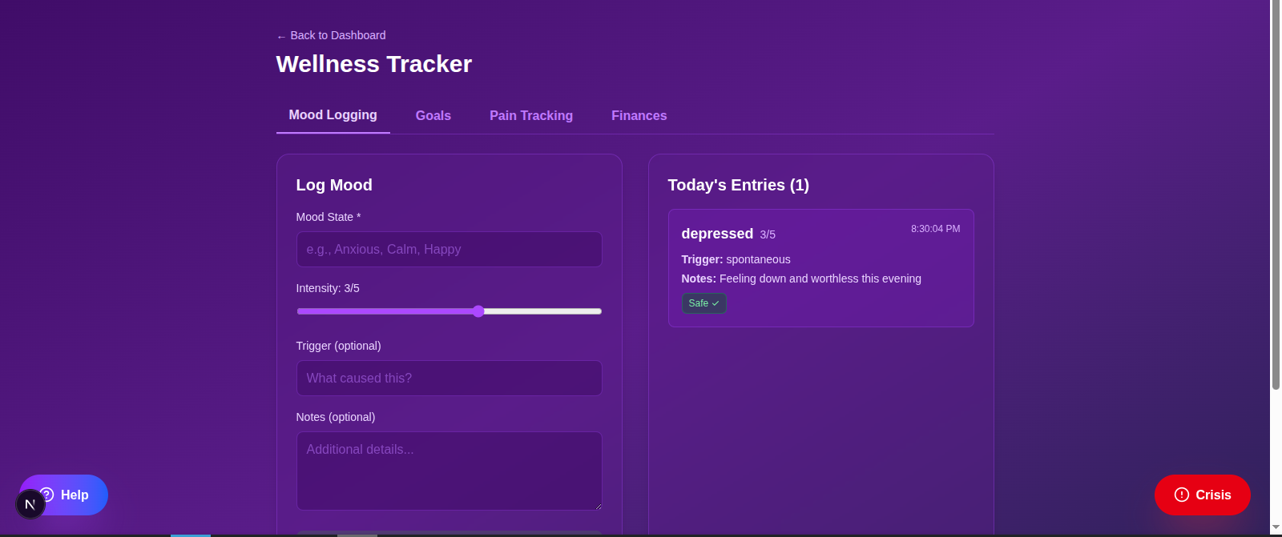Click the scrollbar down arrow
This screenshot has height=537, width=1282.
point(1276,528)
